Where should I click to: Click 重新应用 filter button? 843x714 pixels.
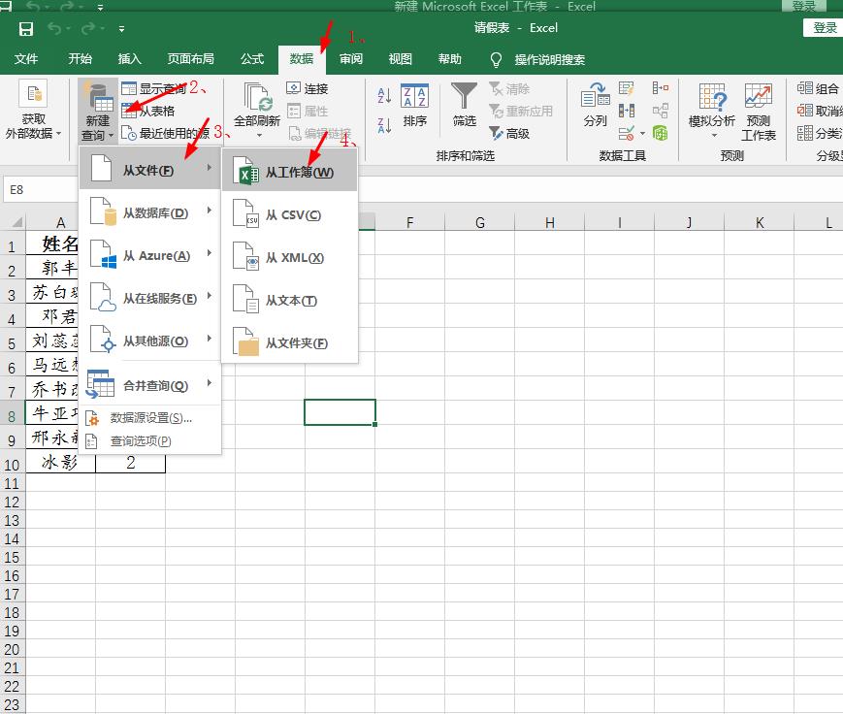click(x=520, y=112)
